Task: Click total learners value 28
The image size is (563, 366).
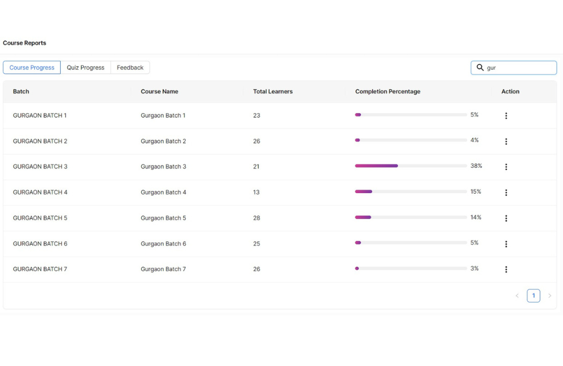Action: 256,218
